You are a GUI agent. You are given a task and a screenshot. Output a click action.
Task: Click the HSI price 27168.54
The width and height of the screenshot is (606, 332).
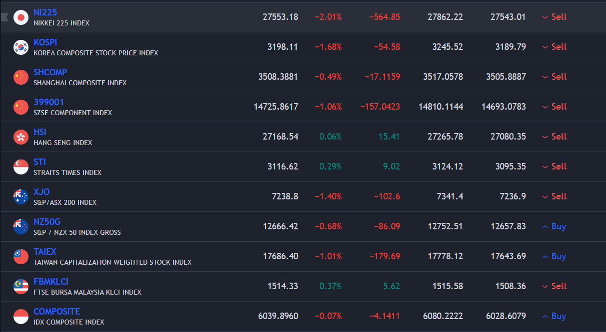280,137
